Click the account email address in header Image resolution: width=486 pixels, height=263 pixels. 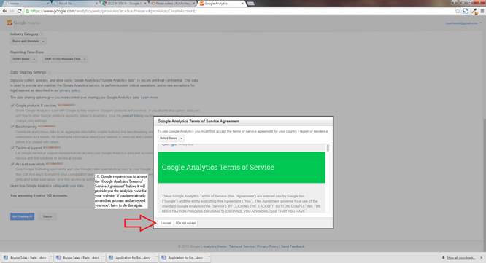462,23
